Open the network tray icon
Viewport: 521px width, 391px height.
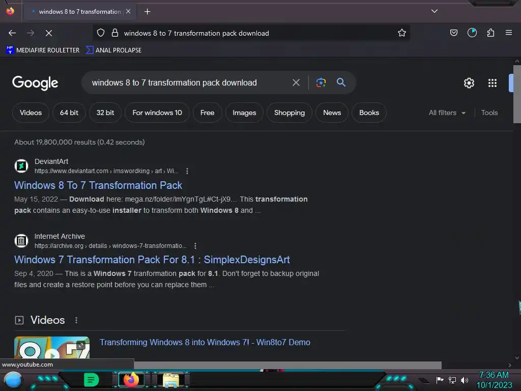tap(452, 380)
